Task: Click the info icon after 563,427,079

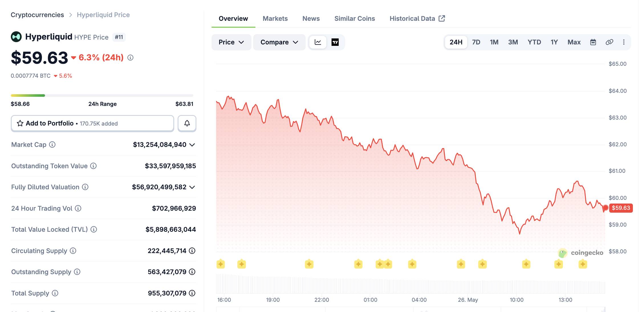Action: (192, 272)
